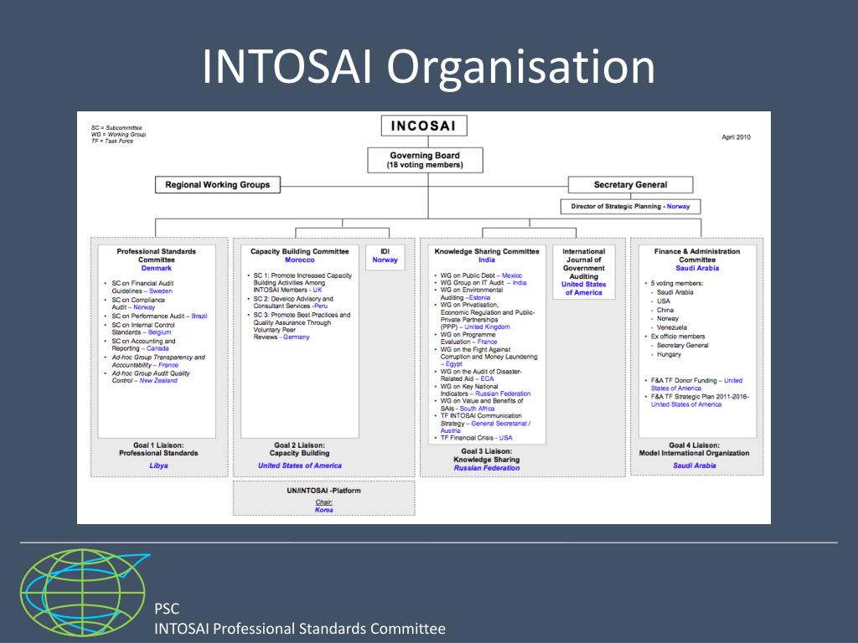This screenshot has height=643, width=858.
Task: Click the footer text "INTOSAI Professional Standards Committee"
Action: 300,629
